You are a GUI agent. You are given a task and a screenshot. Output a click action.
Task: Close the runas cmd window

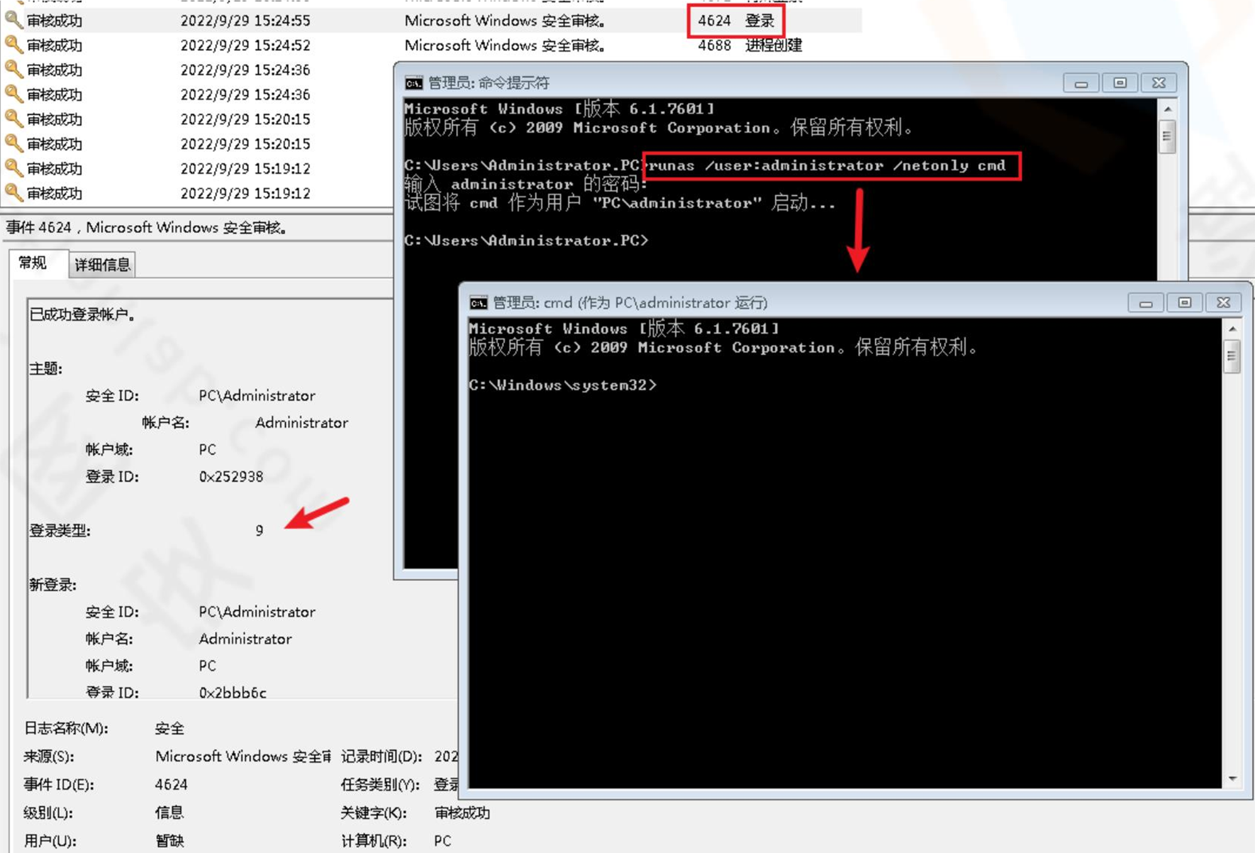click(1223, 303)
